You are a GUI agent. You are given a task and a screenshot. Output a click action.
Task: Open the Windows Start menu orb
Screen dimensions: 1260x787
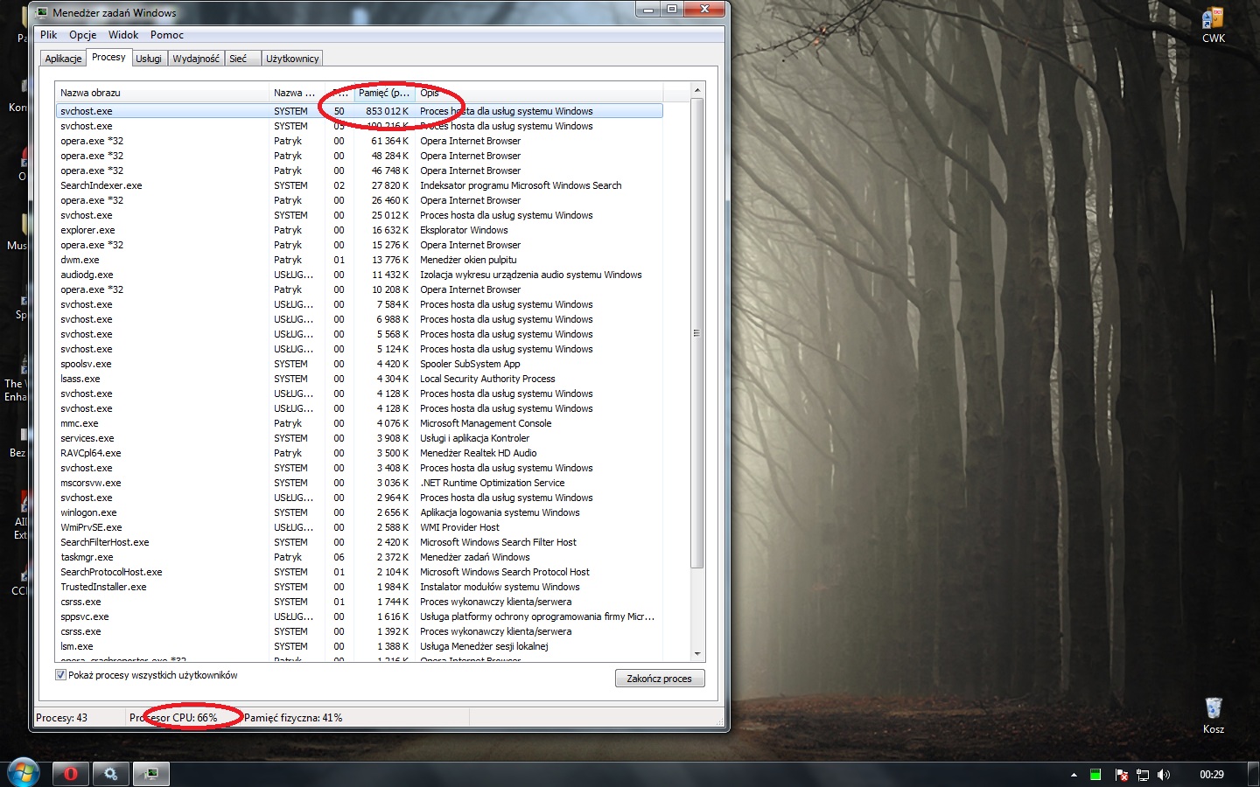[23, 773]
